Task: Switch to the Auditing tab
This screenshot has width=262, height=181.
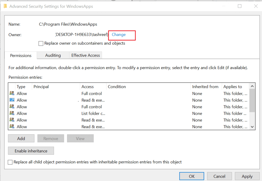Action: click(53, 55)
